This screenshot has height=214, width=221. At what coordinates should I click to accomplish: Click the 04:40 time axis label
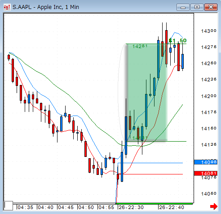(x=45, y=207)
